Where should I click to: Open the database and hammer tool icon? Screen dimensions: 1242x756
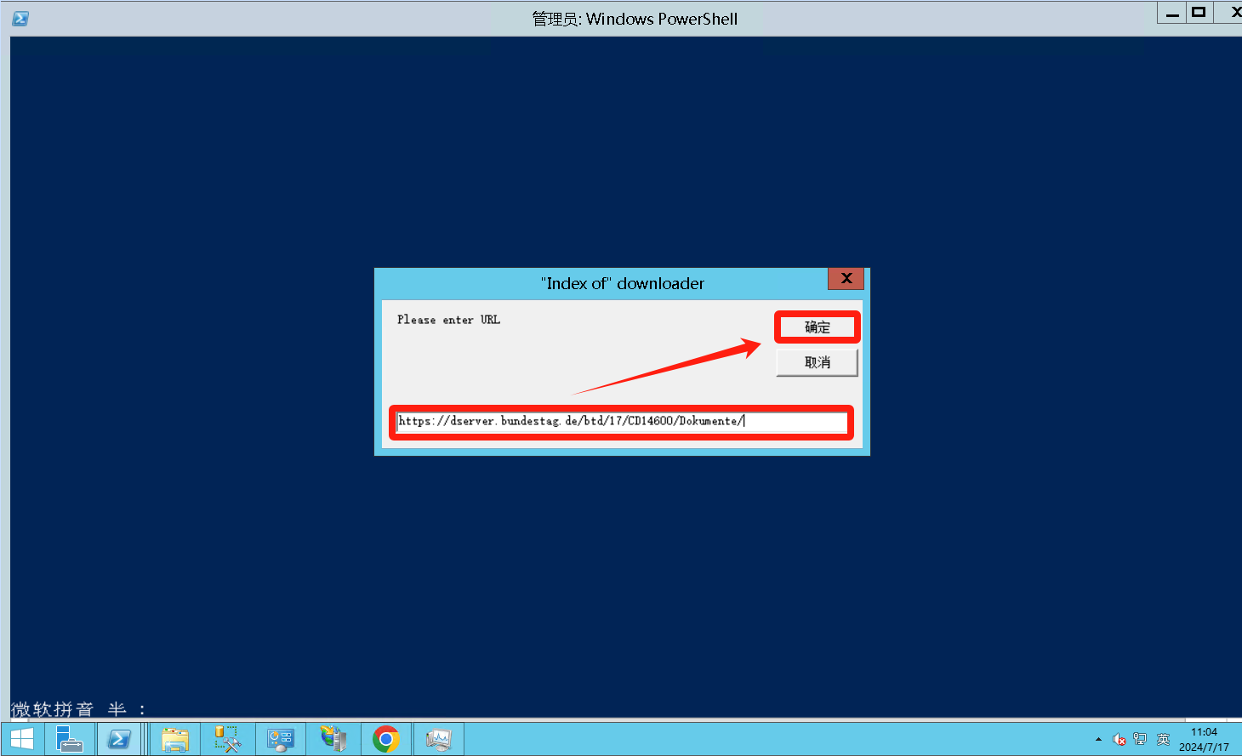click(x=227, y=739)
